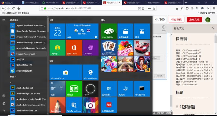Go to Firefox home page
Viewport: 217px width, 116px height.
coord(18,8)
